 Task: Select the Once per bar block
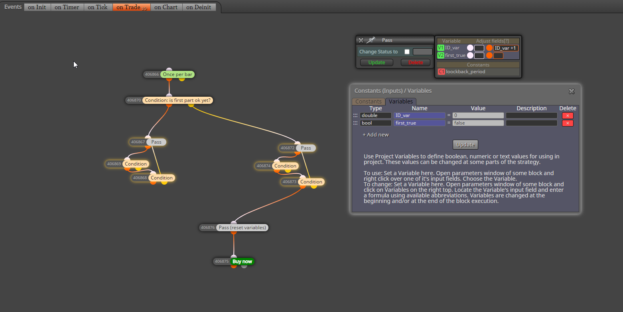[x=177, y=74]
